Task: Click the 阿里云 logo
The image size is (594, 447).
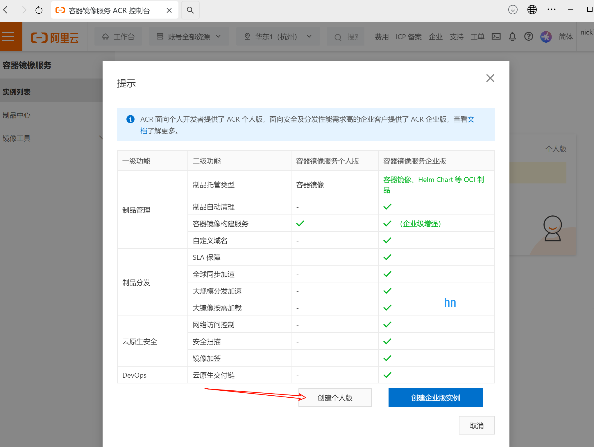Action: pyautogui.click(x=55, y=37)
